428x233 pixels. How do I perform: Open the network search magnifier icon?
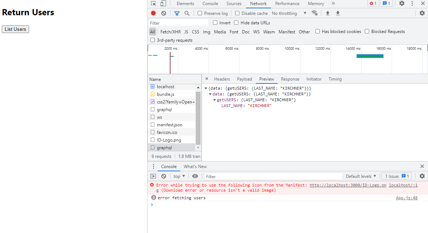[187, 13]
